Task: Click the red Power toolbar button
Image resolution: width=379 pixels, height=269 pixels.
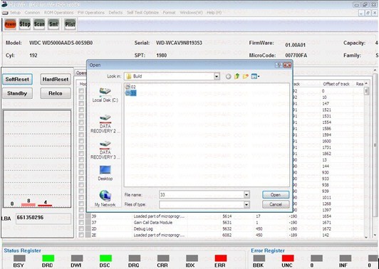Action: click(x=11, y=24)
